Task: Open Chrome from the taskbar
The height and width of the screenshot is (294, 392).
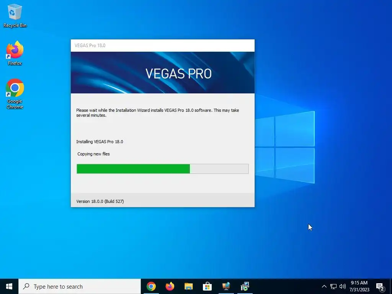Action: click(x=151, y=286)
